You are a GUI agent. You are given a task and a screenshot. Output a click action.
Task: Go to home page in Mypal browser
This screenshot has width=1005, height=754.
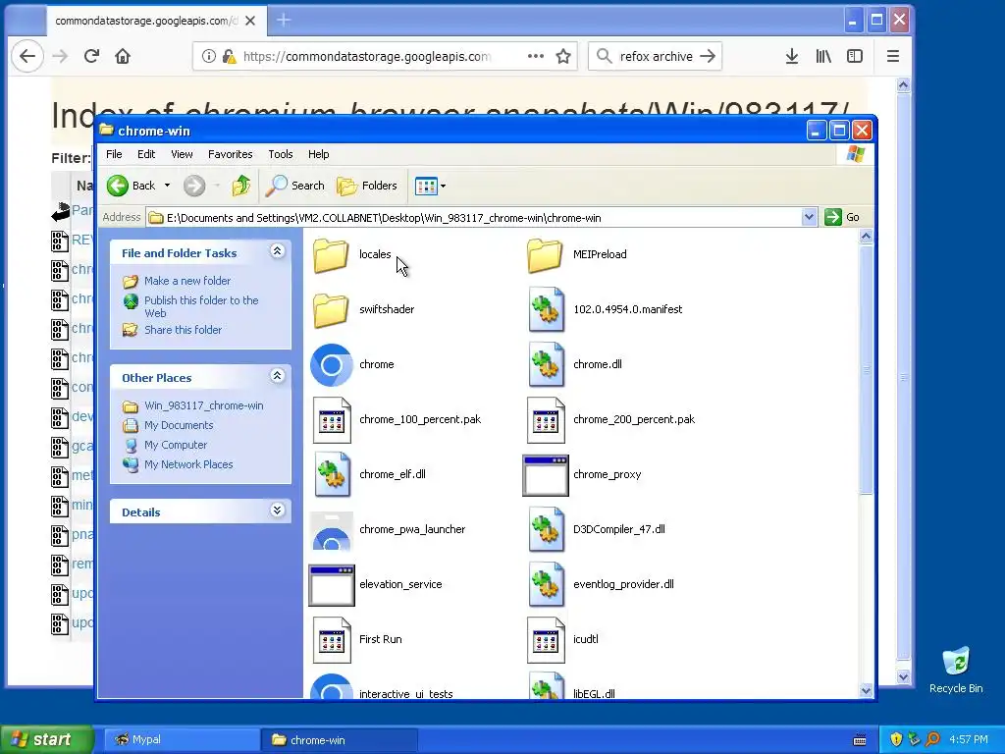pyautogui.click(x=123, y=56)
